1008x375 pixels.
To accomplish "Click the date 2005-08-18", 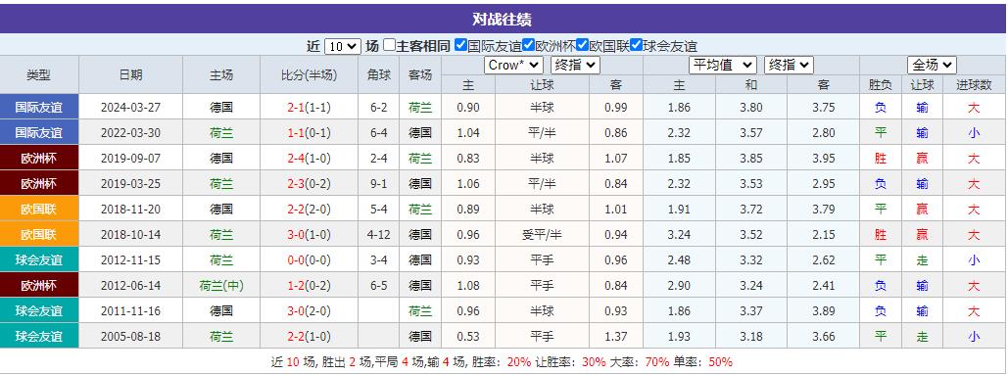I will pos(130,337).
